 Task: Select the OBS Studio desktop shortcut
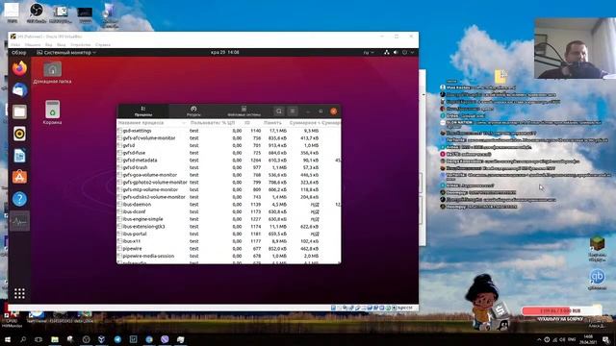[37, 12]
